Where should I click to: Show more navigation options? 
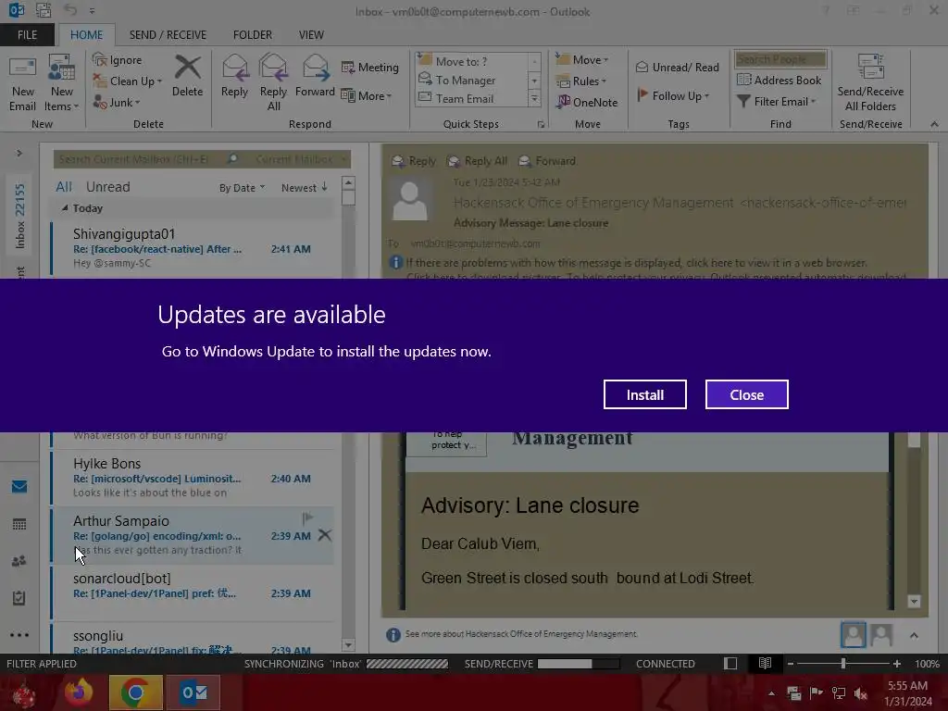pos(19,635)
